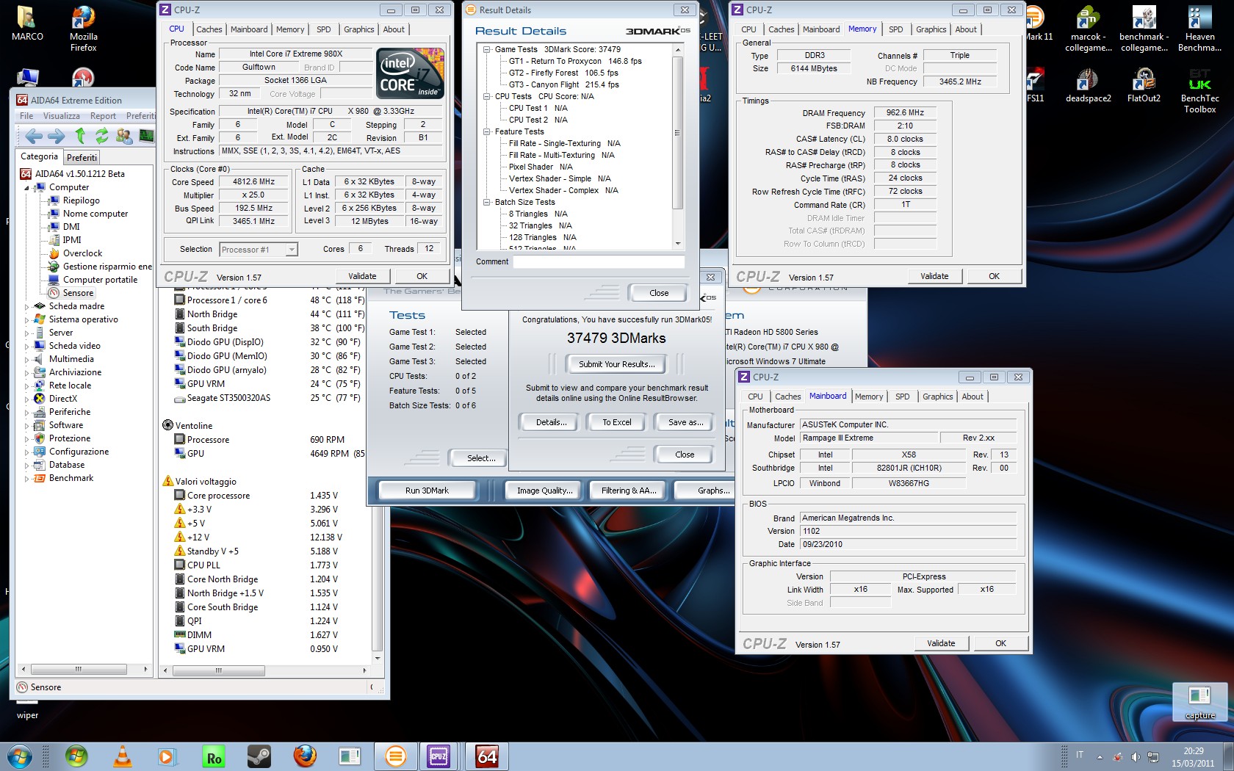
Task: Open Firefox from the taskbar
Action: click(305, 756)
